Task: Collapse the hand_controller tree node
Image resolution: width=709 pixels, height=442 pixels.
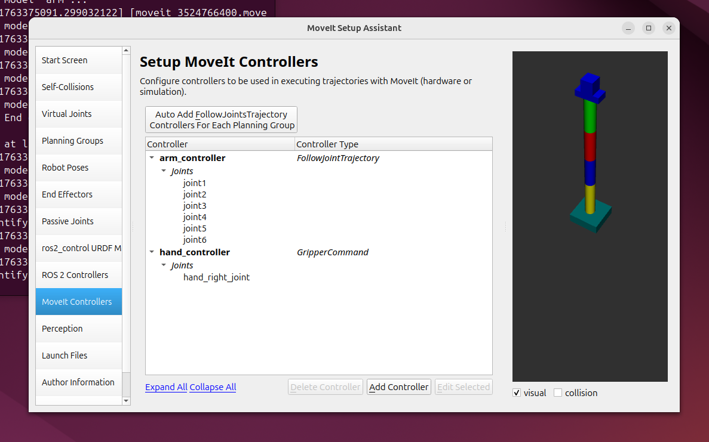Action: (x=152, y=252)
